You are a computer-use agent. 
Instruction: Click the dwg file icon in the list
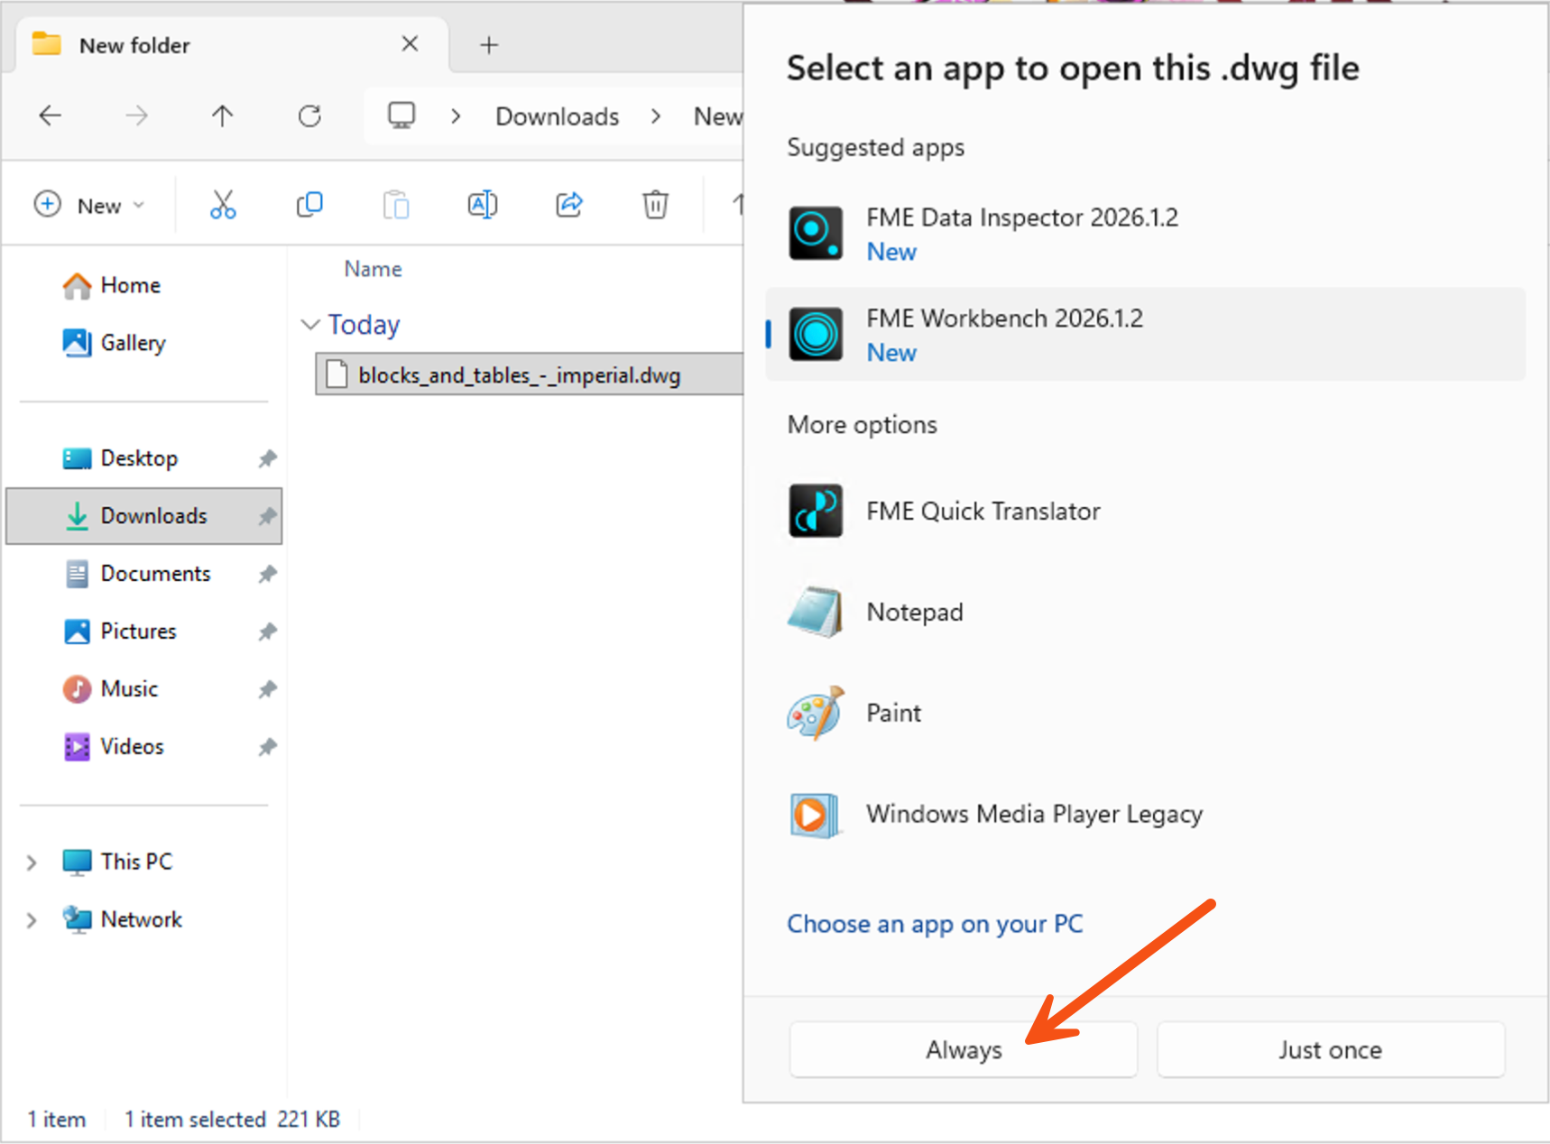(337, 374)
